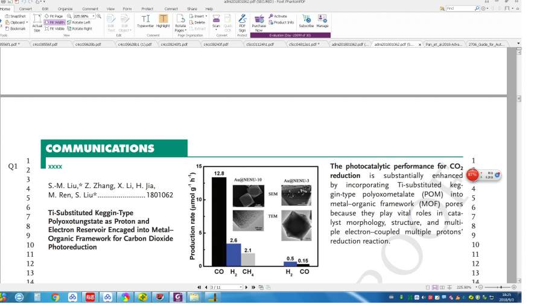Activate the Highlight tool

pyautogui.click(x=163, y=21)
